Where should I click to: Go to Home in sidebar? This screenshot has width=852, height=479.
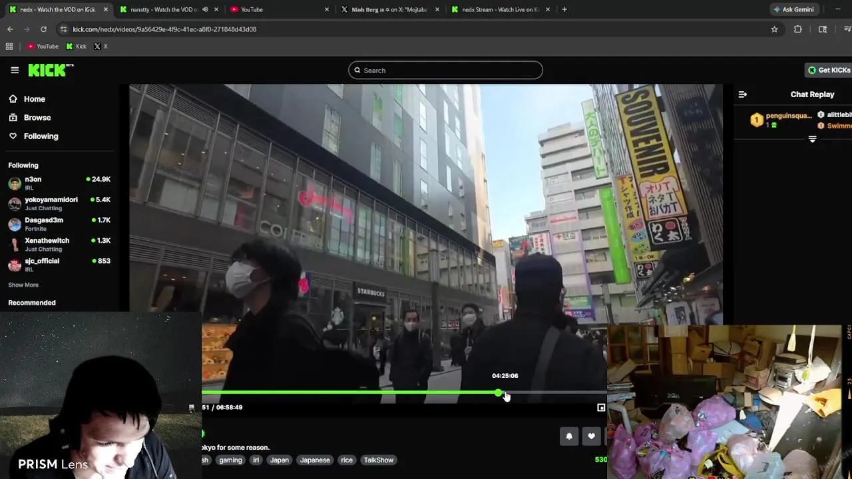point(34,99)
